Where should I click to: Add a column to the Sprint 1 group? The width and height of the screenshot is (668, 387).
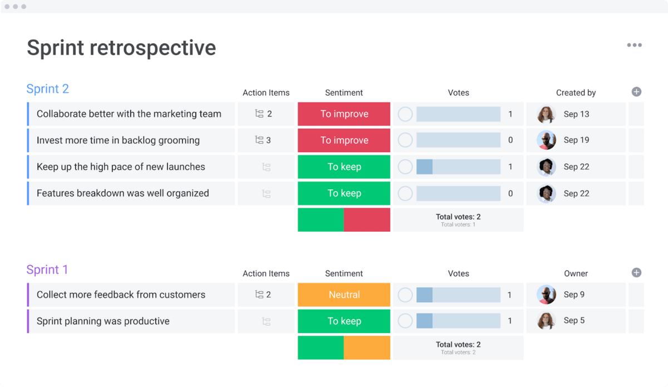point(637,273)
